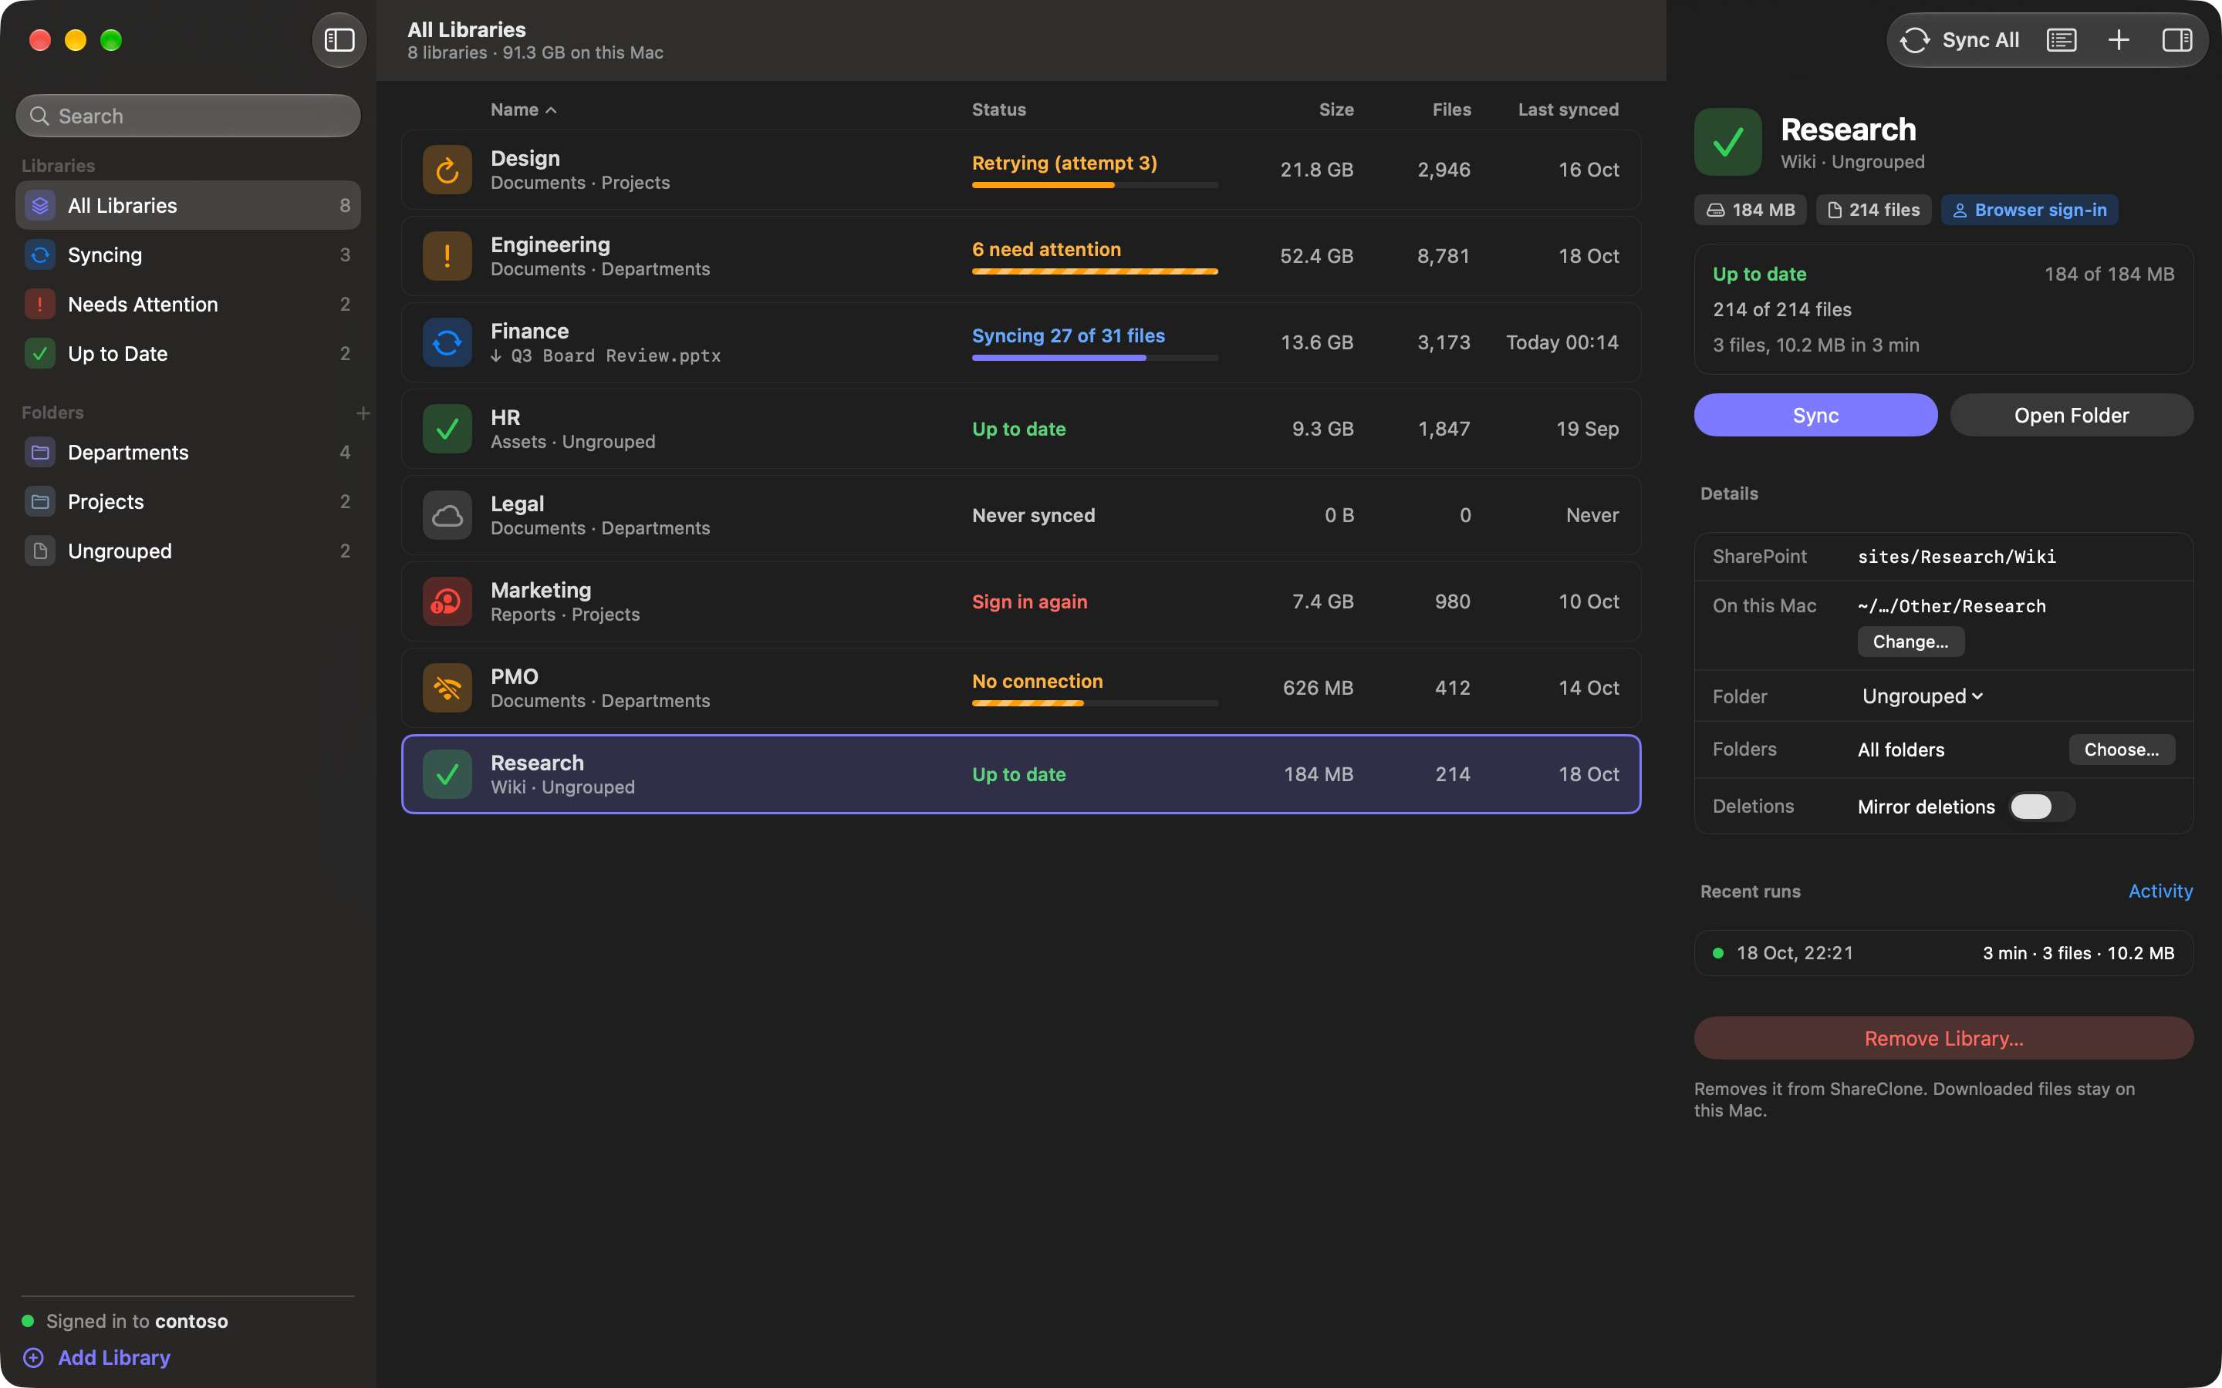The image size is (2222, 1388).
Task: Select All Libraries in sidebar
Action: (188, 206)
